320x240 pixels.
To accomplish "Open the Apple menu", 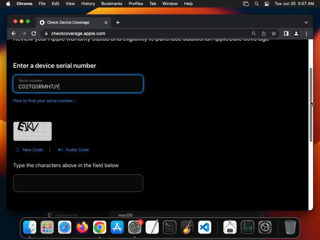I will [8, 4].
